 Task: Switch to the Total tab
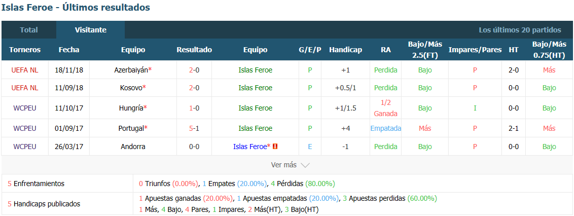click(x=29, y=30)
